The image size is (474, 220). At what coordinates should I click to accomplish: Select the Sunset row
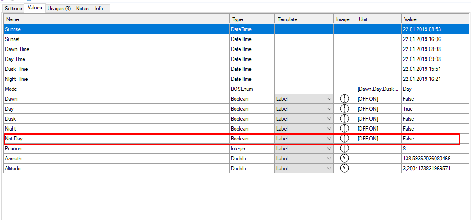point(116,39)
